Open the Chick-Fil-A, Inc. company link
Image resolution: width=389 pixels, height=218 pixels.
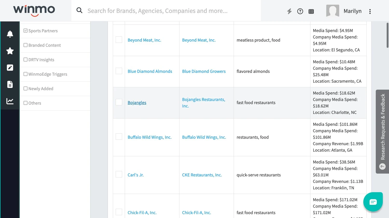(x=197, y=213)
